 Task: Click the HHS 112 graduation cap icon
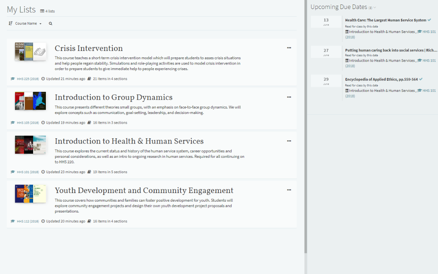(13, 222)
